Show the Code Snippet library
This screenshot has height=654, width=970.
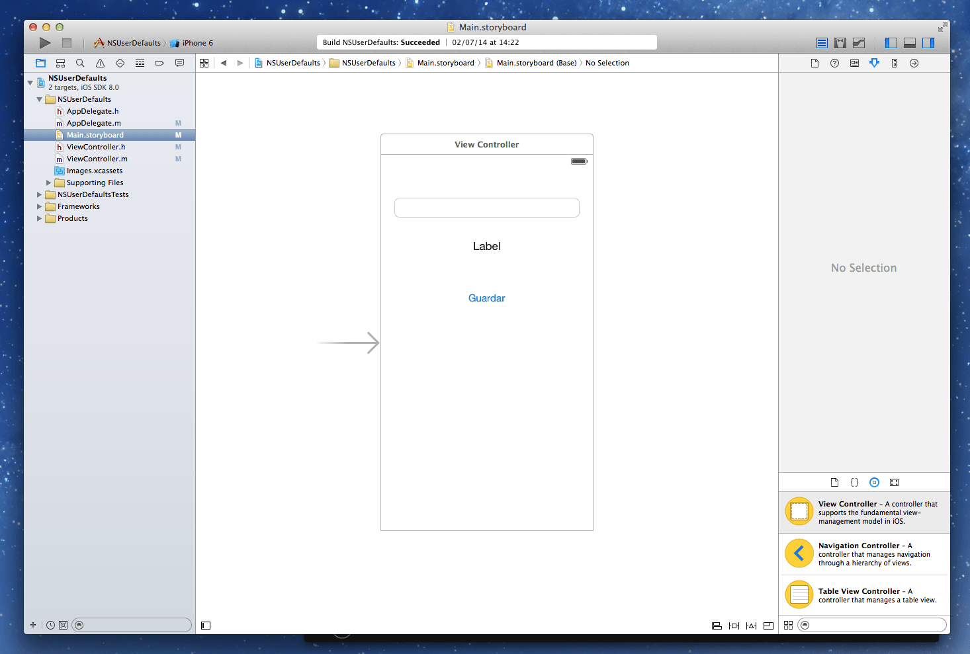click(854, 483)
